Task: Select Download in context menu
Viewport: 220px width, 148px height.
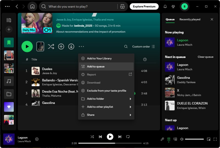Action: tap(106, 83)
